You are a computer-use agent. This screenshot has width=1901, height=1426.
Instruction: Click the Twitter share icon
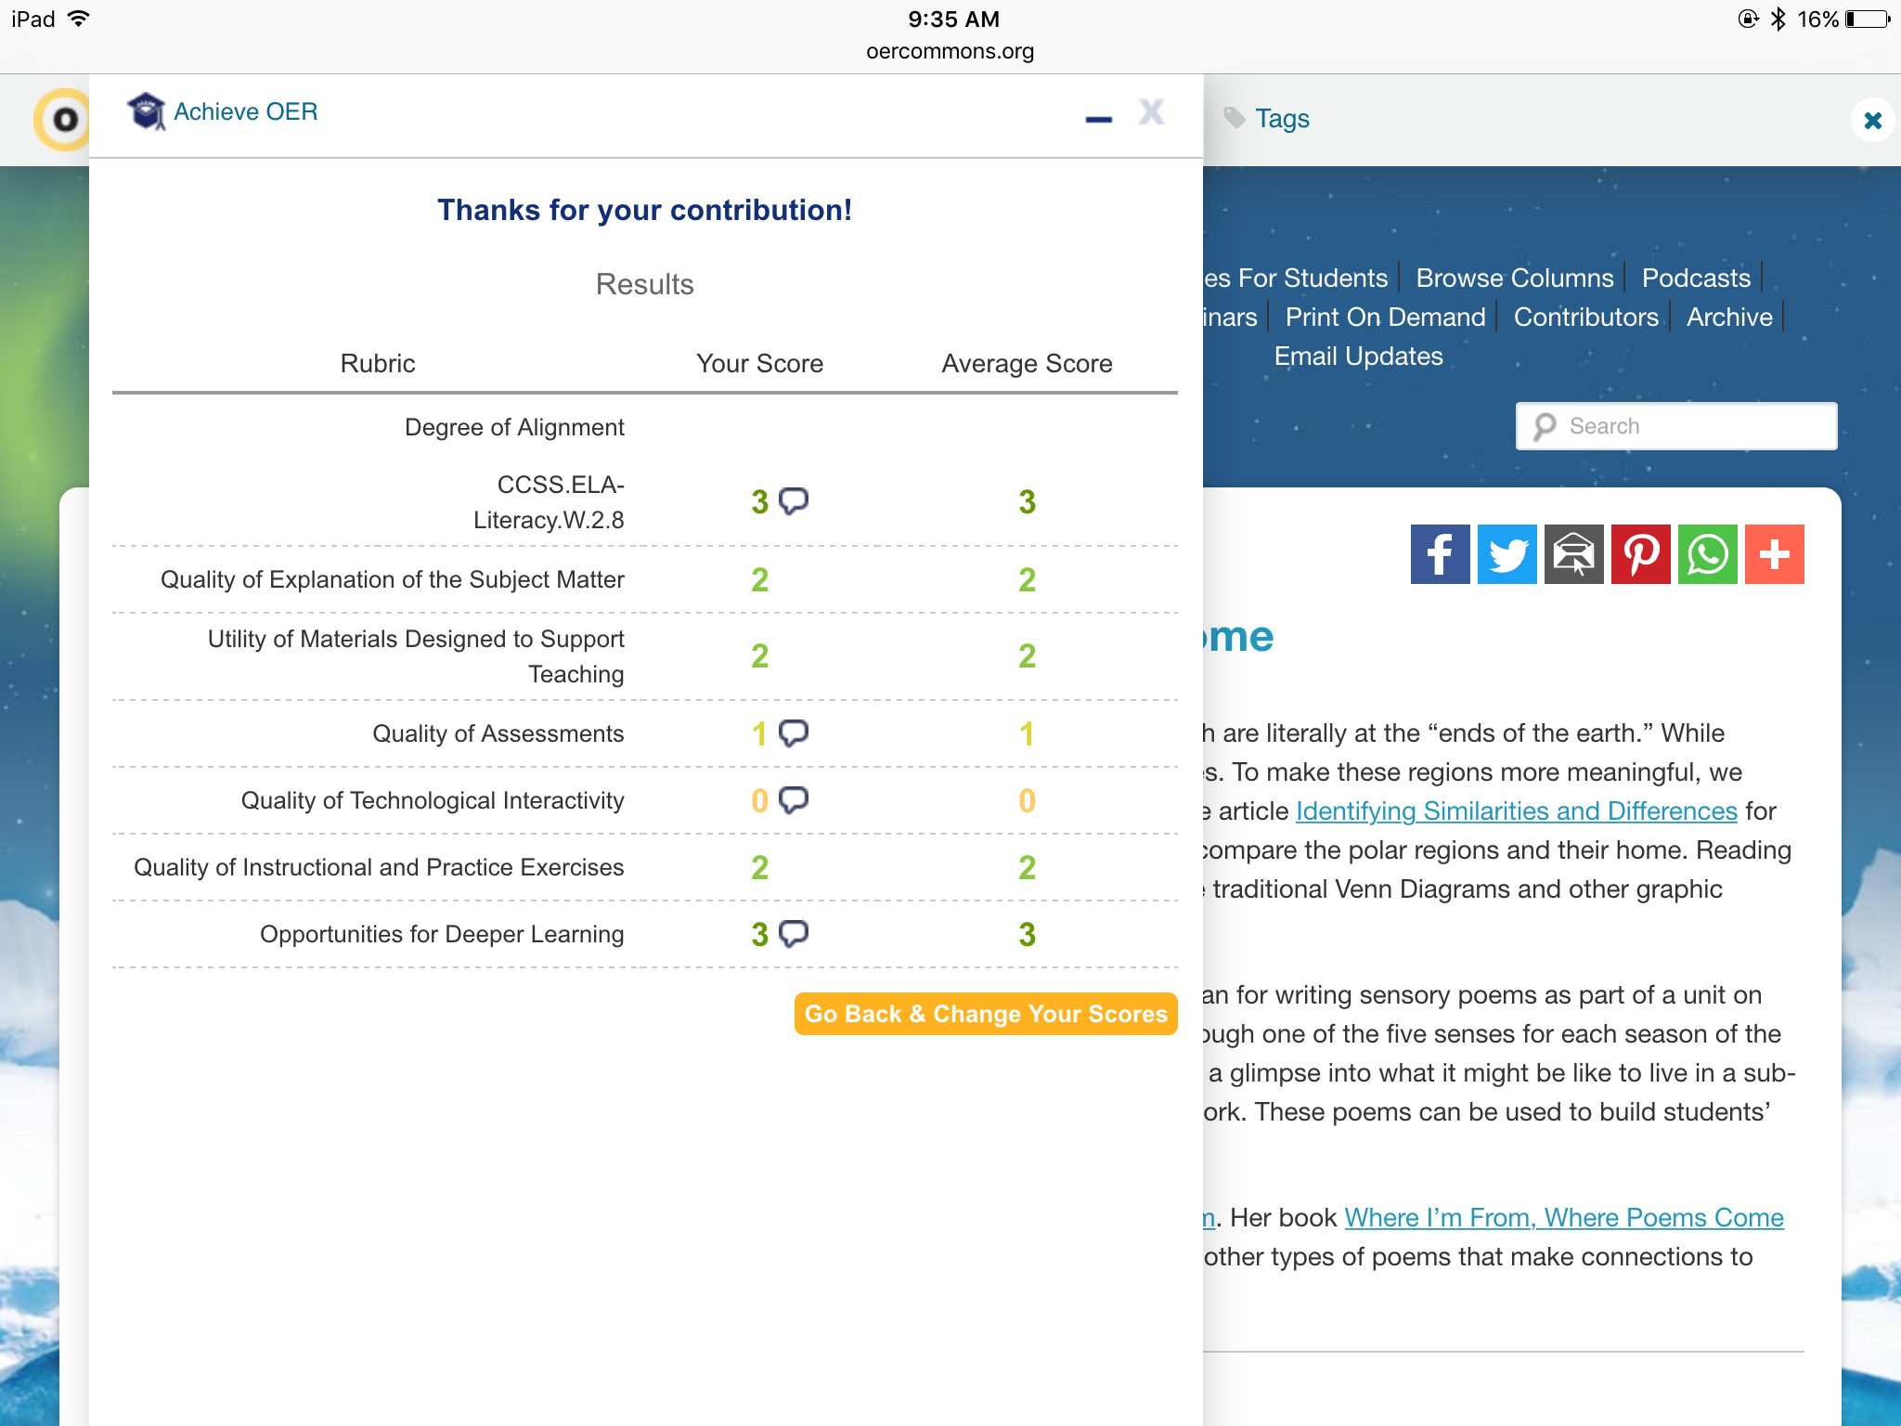pos(1507,554)
